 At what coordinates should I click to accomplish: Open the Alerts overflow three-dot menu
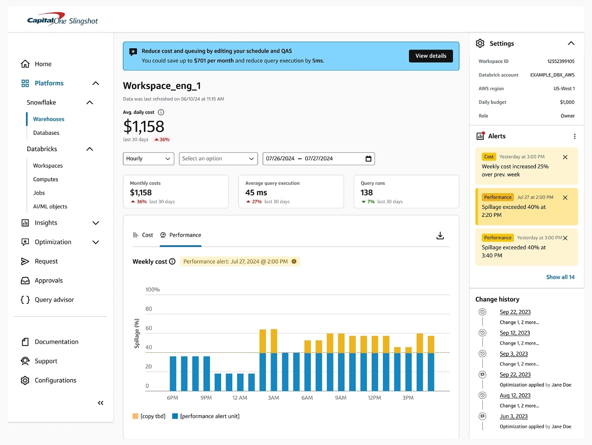[575, 136]
